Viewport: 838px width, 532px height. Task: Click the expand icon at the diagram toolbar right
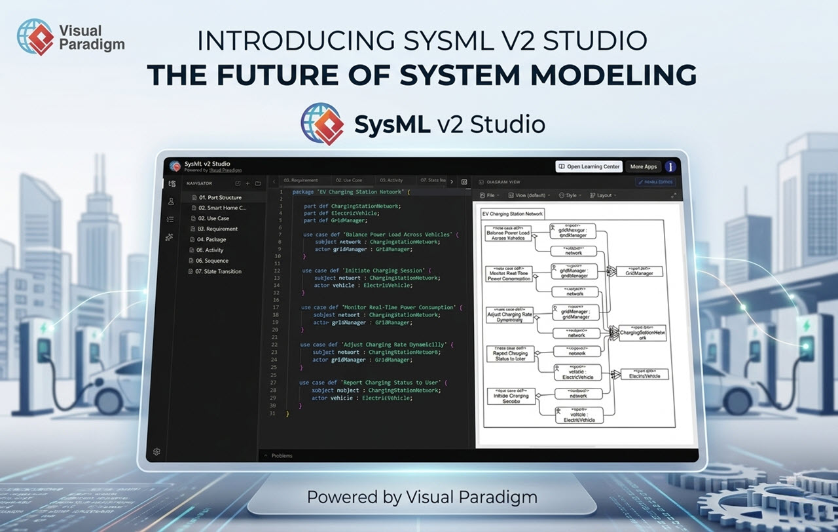(x=674, y=195)
